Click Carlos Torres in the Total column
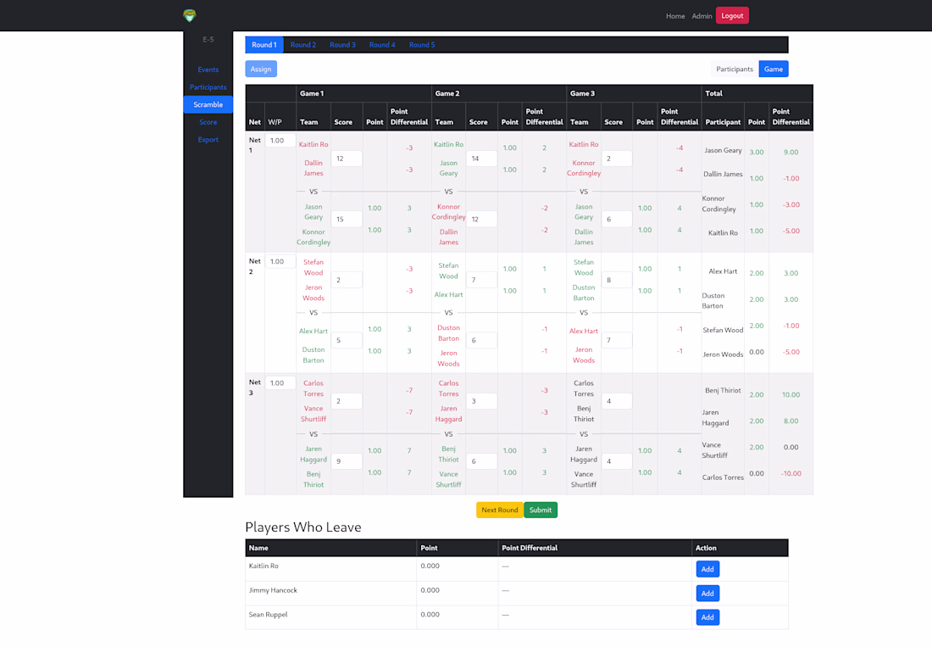 coord(723,477)
